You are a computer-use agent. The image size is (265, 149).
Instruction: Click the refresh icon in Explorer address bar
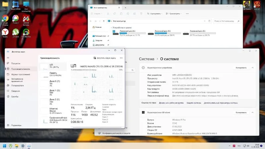209,21
